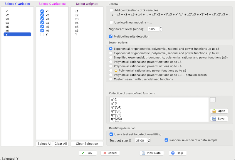
Task: Enable Use log-linear model option
Action: 111,23
